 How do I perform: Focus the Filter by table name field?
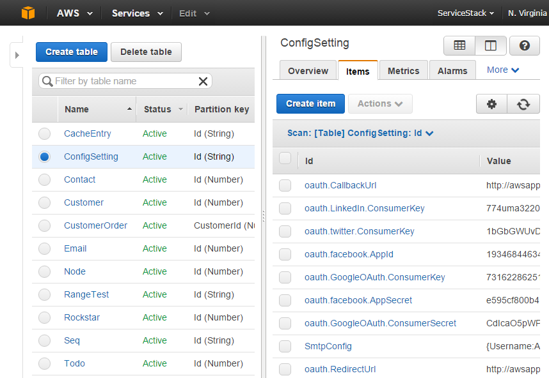point(122,81)
